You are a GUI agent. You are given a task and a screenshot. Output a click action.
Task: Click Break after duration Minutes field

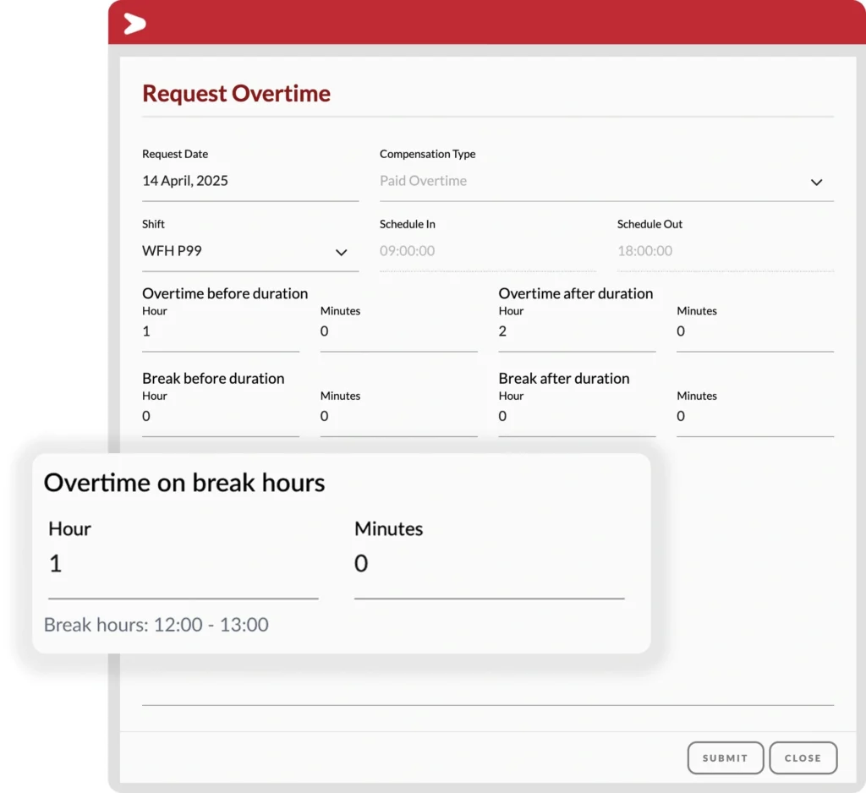point(754,416)
